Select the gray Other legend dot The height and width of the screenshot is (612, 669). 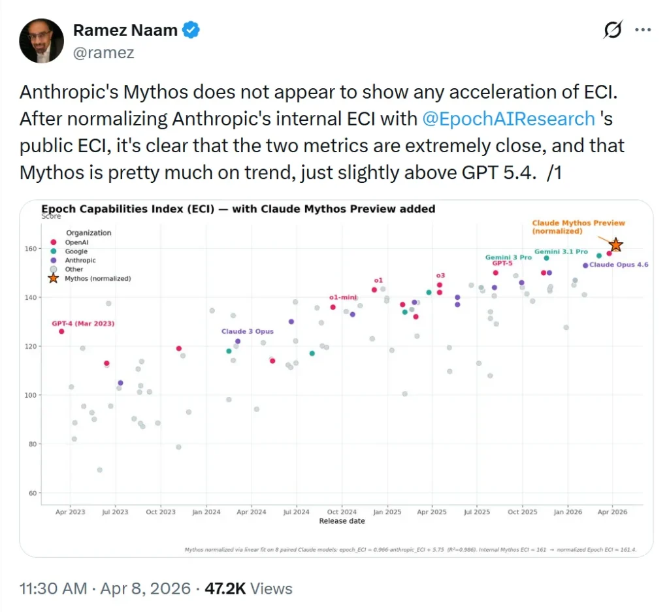54,270
